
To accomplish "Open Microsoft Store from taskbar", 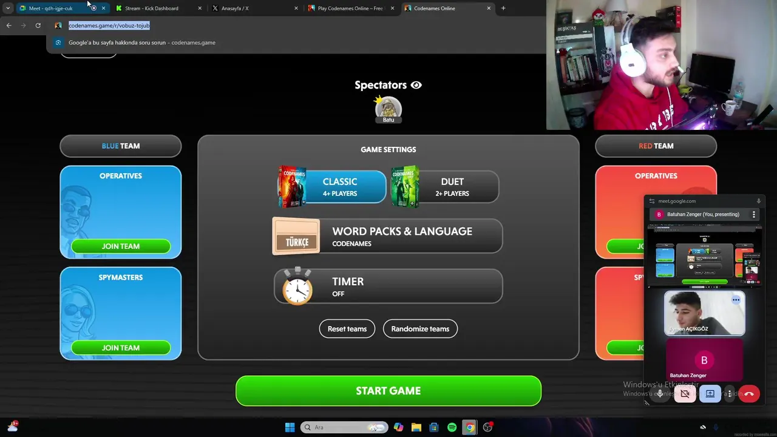I will pos(434,427).
